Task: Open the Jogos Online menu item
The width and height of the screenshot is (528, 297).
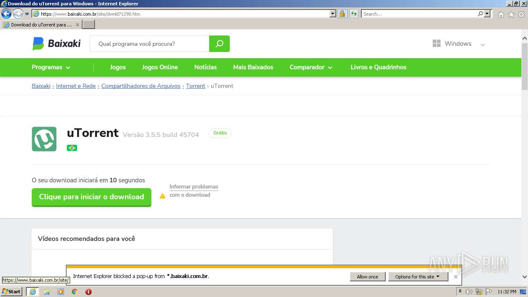Action: (x=160, y=67)
